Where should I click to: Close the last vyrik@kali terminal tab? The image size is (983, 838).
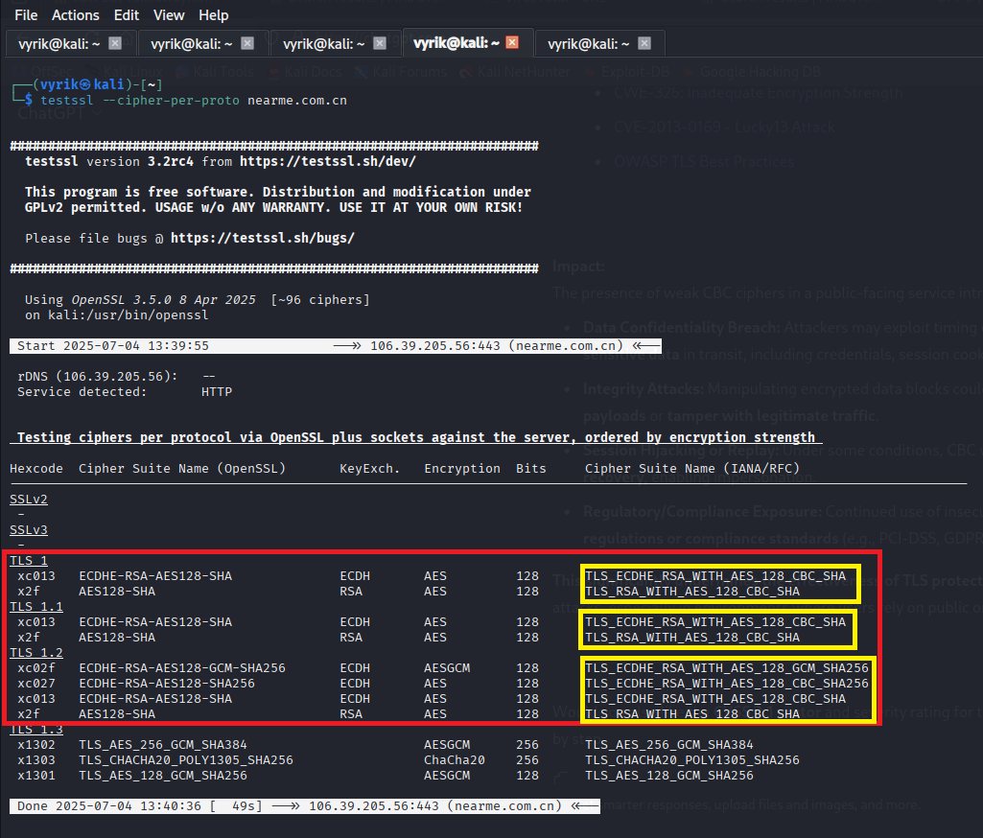[x=644, y=43]
